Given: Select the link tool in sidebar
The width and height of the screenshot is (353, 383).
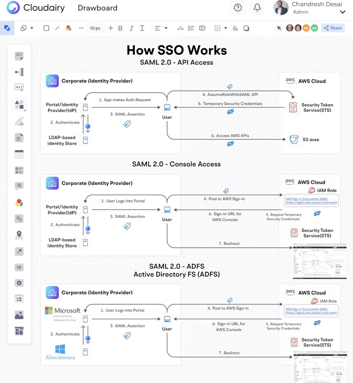Looking at the screenshot, I should [19, 218].
